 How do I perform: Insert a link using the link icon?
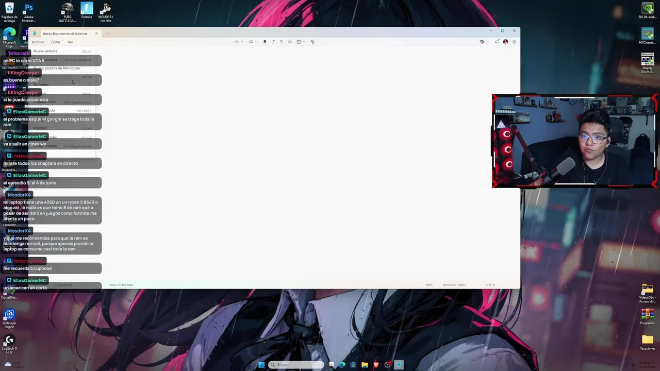click(x=289, y=42)
